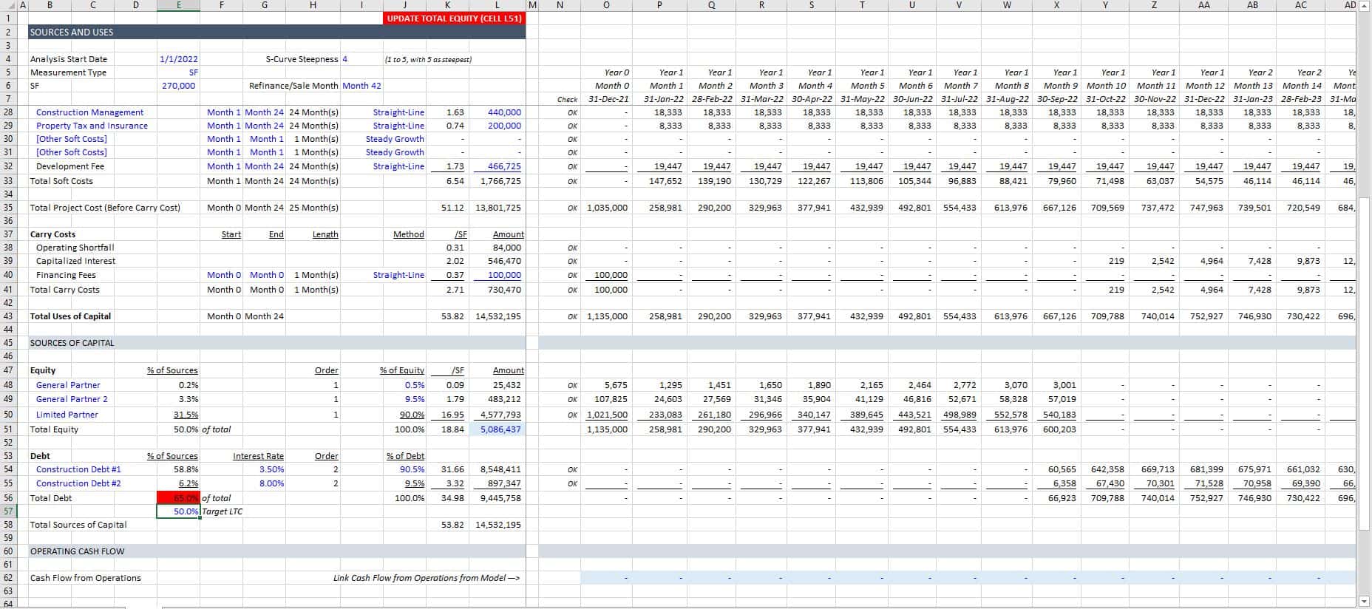Select project cost amount 13,801,725
Screen dimensions: 1372x609
[498, 208]
